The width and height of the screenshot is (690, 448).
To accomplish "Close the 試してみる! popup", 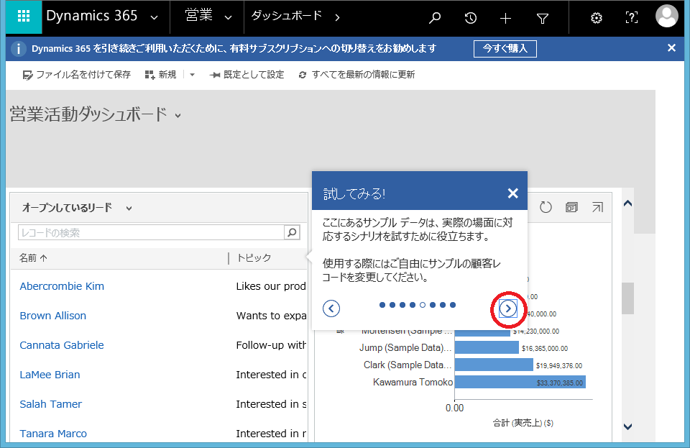I will click(512, 193).
